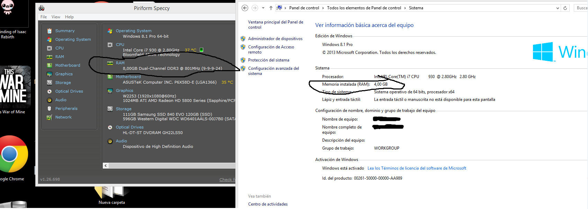Click CPU chip icon in Speccy sidebar

[x=49, y=48]
